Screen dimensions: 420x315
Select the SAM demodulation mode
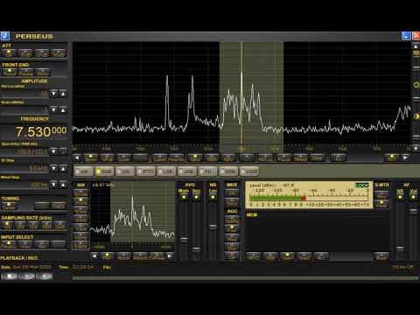point(104,171)
